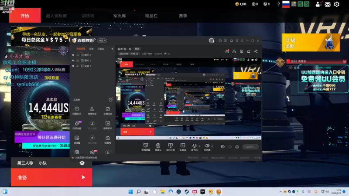The width and height of the screenshot is (349, 196).
Task: Lock the 图片 1 source layer
Action: click(x=78, y=61)
